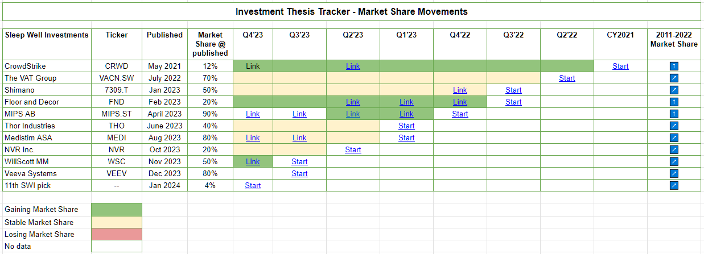Click the diagonal arrow icon for The VAT Group
Image resolution: width=704 pixels, height=254 pixels.
pos(674,78)
